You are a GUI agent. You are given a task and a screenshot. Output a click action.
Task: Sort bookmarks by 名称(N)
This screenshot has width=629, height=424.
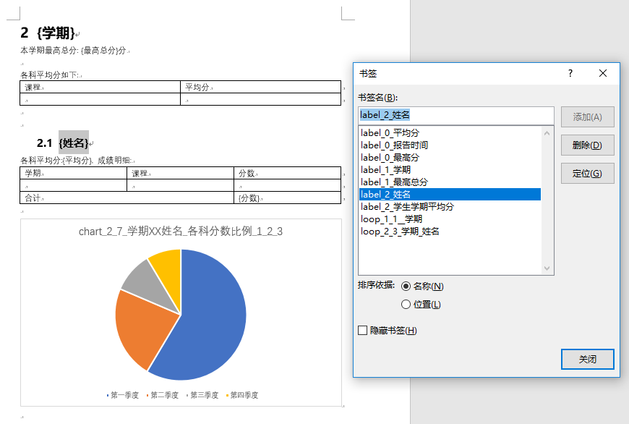coord(422,287)
